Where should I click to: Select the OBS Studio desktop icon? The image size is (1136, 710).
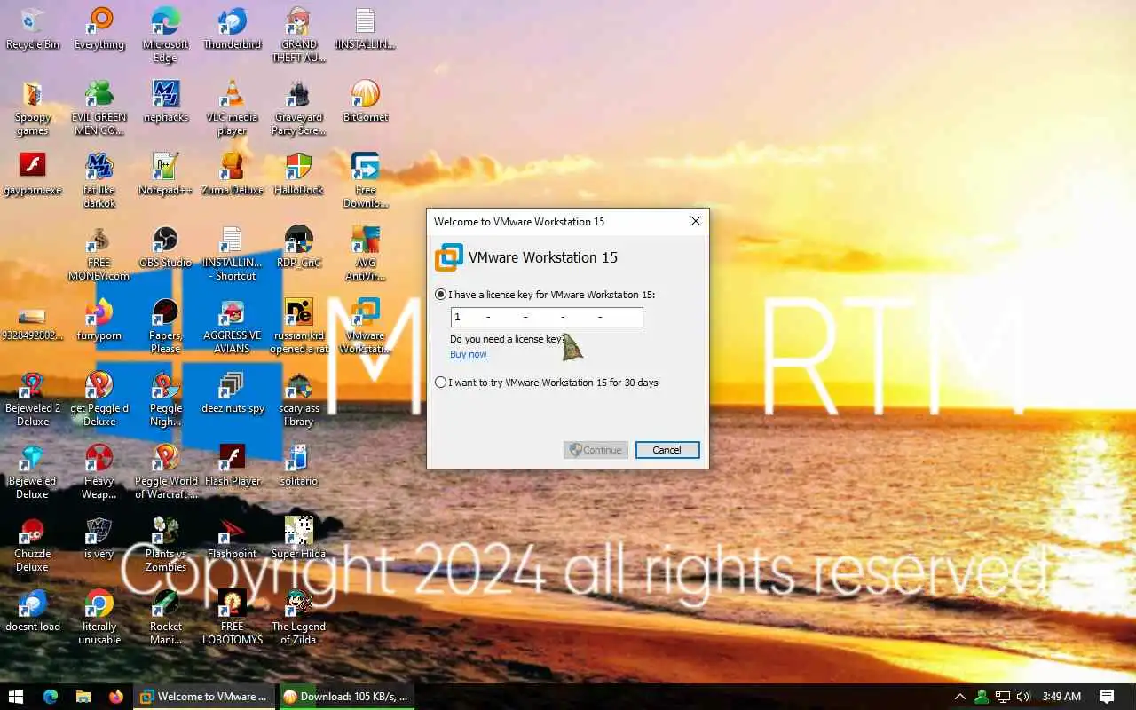(165, 247)
